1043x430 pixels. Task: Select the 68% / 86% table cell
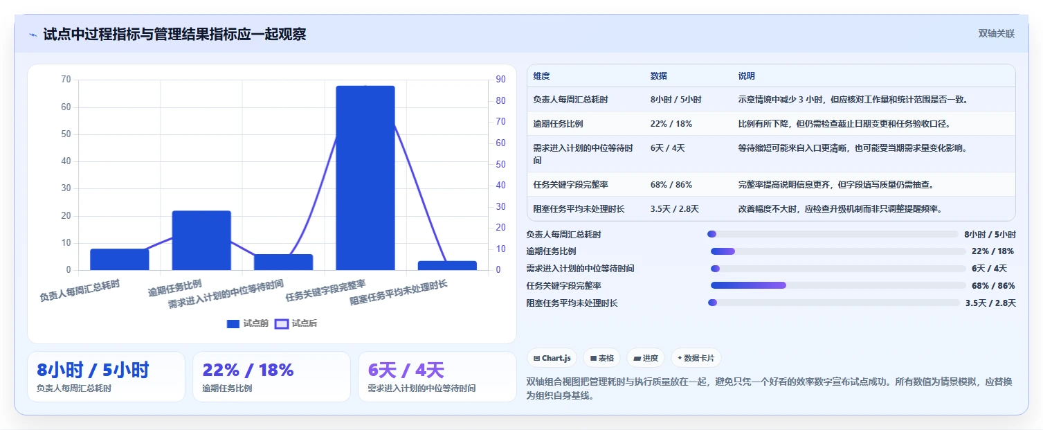pyautogui.click(x=671, y=185)
